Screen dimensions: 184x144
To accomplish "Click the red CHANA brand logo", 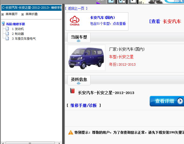I will tap(75, 21).
